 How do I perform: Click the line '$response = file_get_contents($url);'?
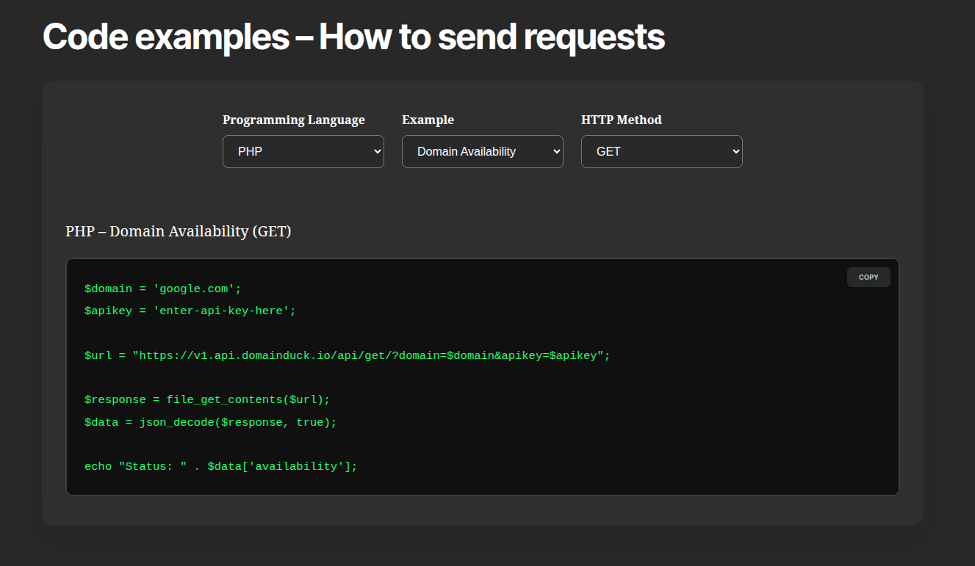pos(207,399)
